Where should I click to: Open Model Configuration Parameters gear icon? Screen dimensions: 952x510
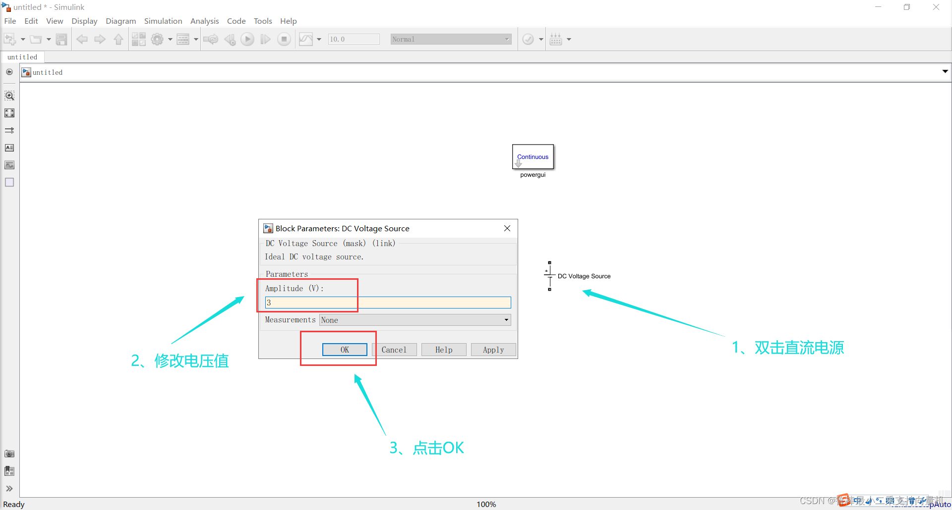(x=157, y=39)
